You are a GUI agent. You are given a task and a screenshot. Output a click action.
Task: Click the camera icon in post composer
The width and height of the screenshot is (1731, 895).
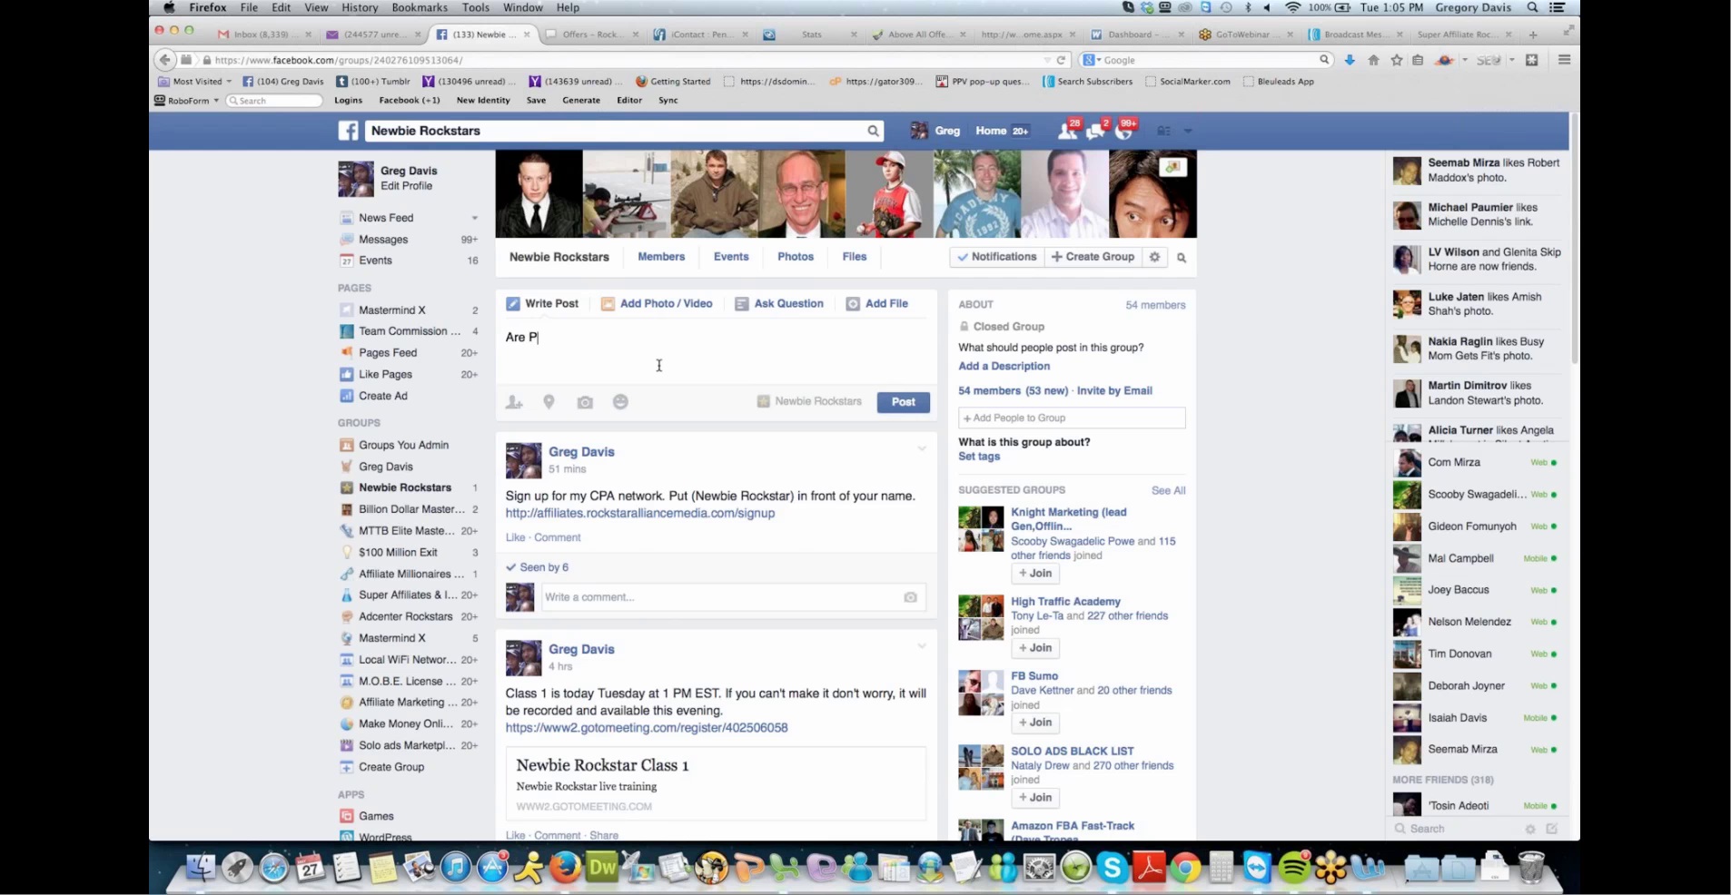[x=585, y=402]
